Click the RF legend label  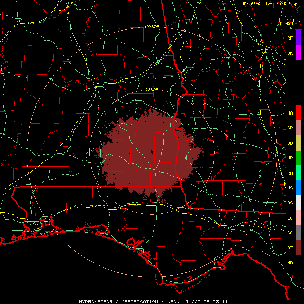(290, 38)
